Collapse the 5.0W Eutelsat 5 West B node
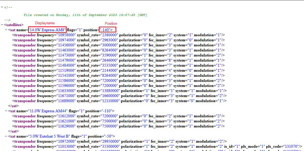Viewport: 304px width, 151px height. (x=6, y=136)
